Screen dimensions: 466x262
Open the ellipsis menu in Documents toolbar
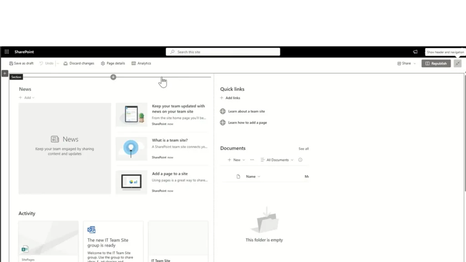tap(252, 160)
